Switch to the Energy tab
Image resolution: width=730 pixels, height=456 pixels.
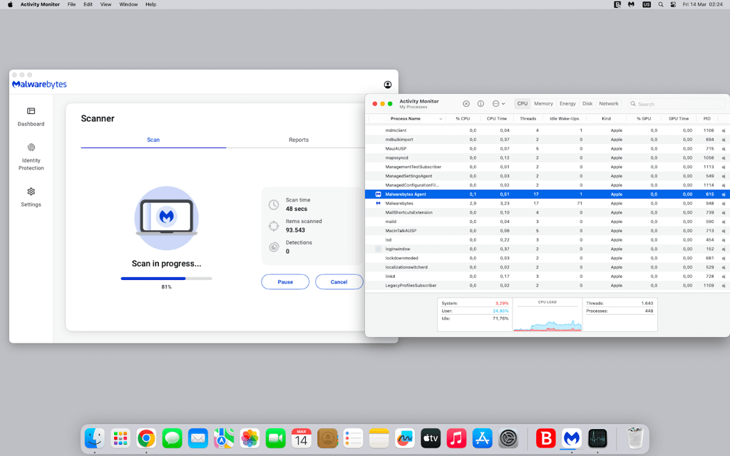567,104
